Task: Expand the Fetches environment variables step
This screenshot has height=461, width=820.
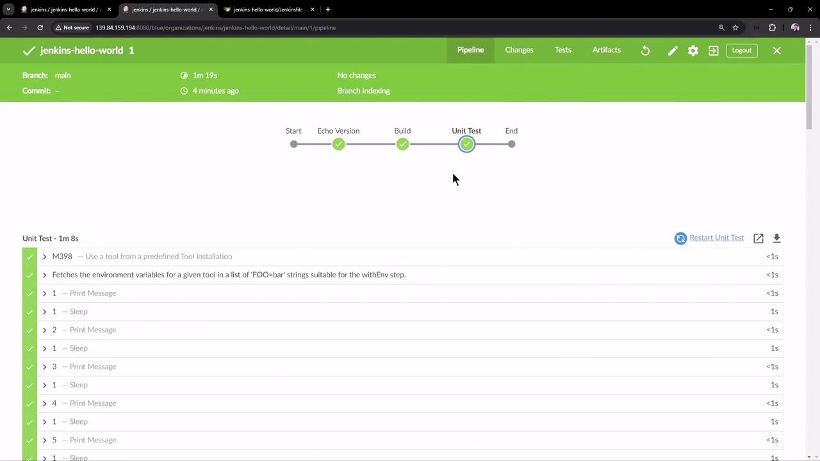Action: tap(45, 275)
